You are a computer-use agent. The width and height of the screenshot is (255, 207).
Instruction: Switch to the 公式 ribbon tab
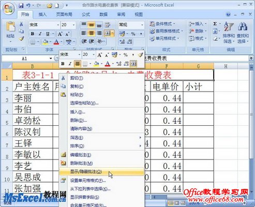tap(86, 14)
